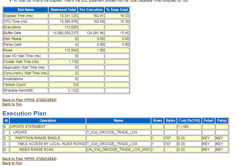This screenshot has width=238, height=166.
Task: Click the PARTITION RANGE SINGLE operation cell
Action: pos(48,138)
